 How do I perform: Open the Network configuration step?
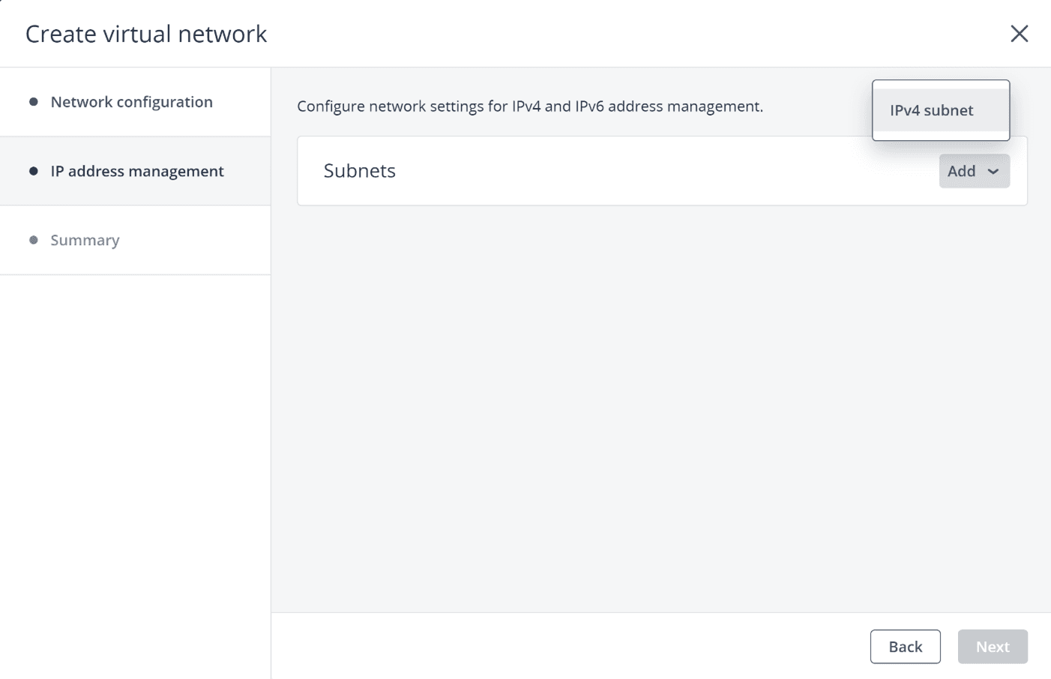pyautogui.click(x=131, y=102)
